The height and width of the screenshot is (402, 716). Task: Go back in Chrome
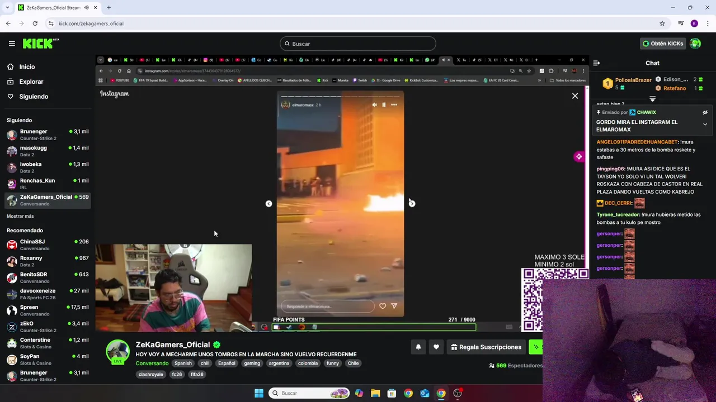pyautogui.click(x=8, y=23)
